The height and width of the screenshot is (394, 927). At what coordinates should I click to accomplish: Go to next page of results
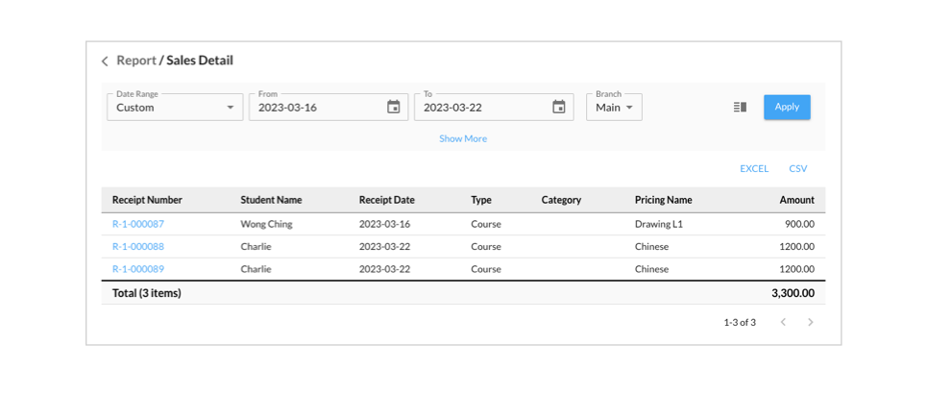811,323
